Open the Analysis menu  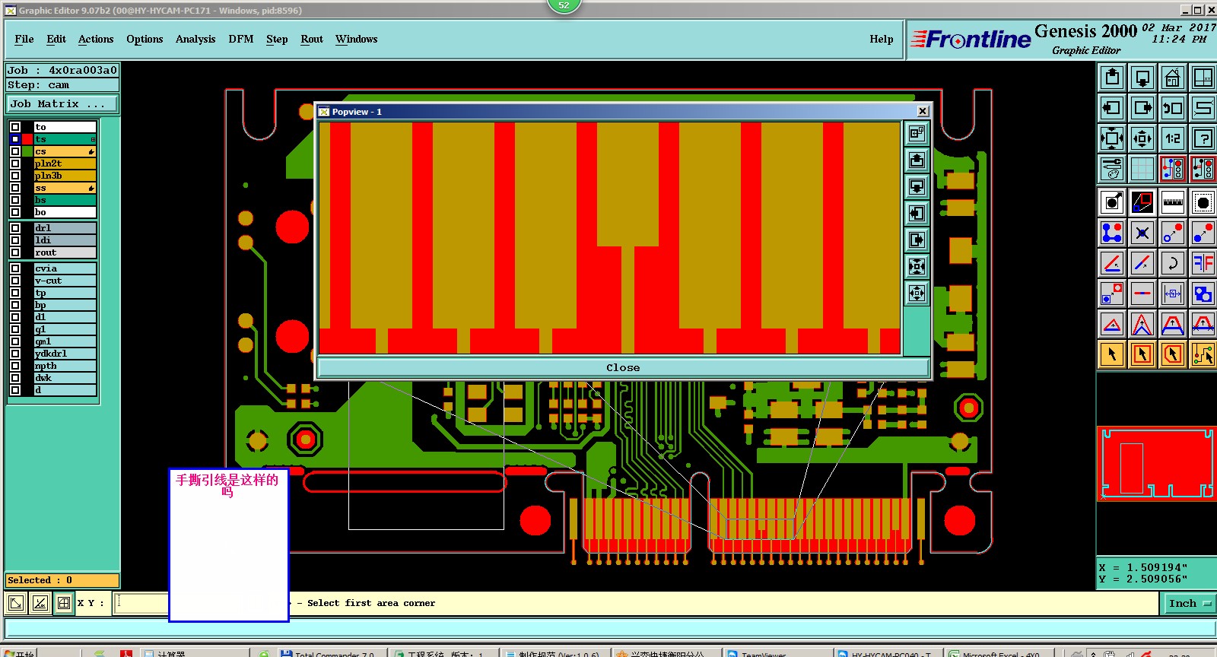pos(195,39)
